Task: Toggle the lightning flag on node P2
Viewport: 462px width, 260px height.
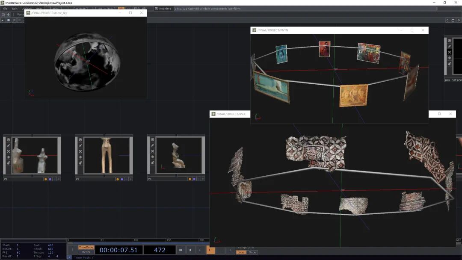Action: (80, 145)
